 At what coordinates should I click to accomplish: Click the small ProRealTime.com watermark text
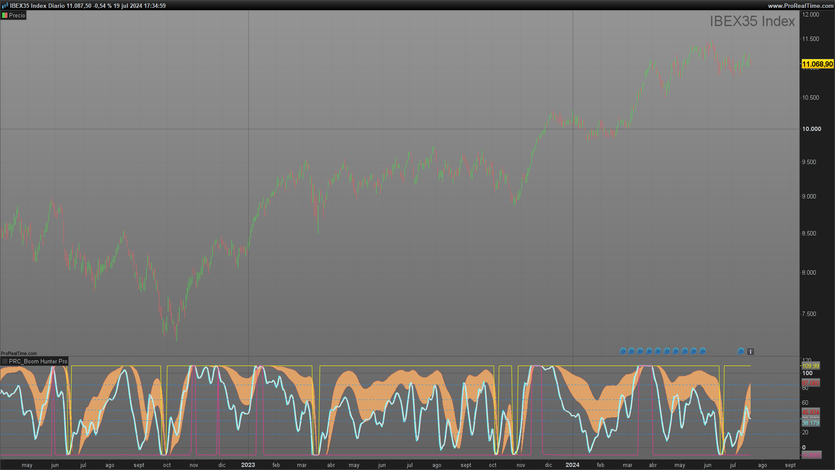[19, 353]
